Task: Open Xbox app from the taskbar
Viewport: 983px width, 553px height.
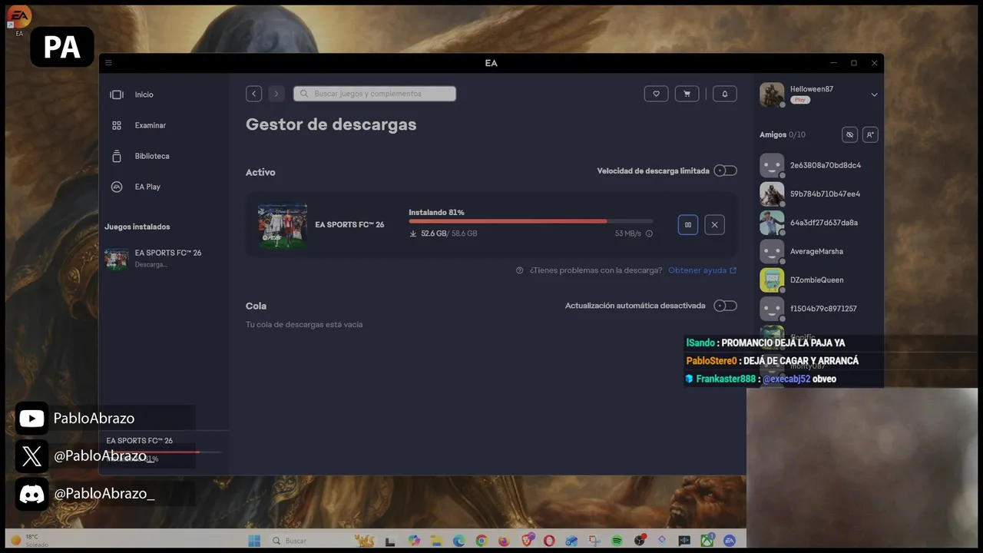Action: [707, 541]
